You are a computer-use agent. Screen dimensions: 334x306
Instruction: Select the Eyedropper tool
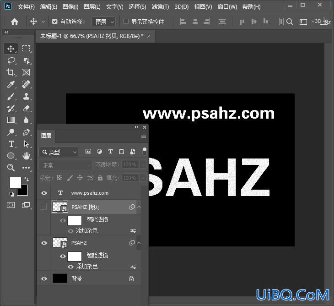coord(11,84)
